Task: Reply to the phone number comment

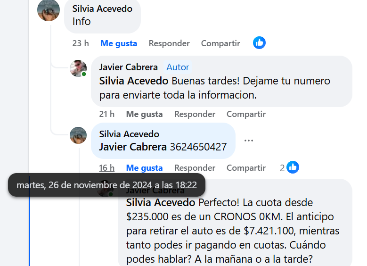Action: click(195, 168)
